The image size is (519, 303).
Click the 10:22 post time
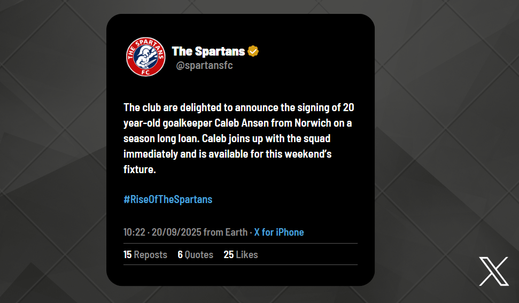click(134, 232)
